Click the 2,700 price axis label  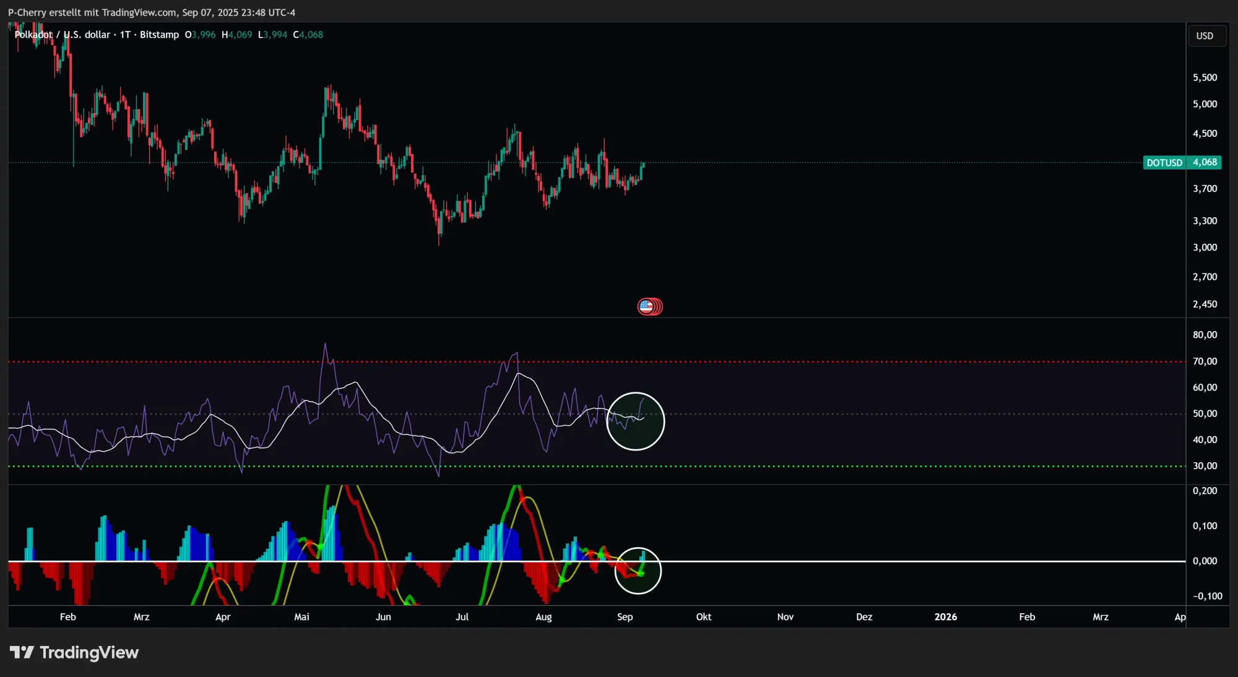1205,277
